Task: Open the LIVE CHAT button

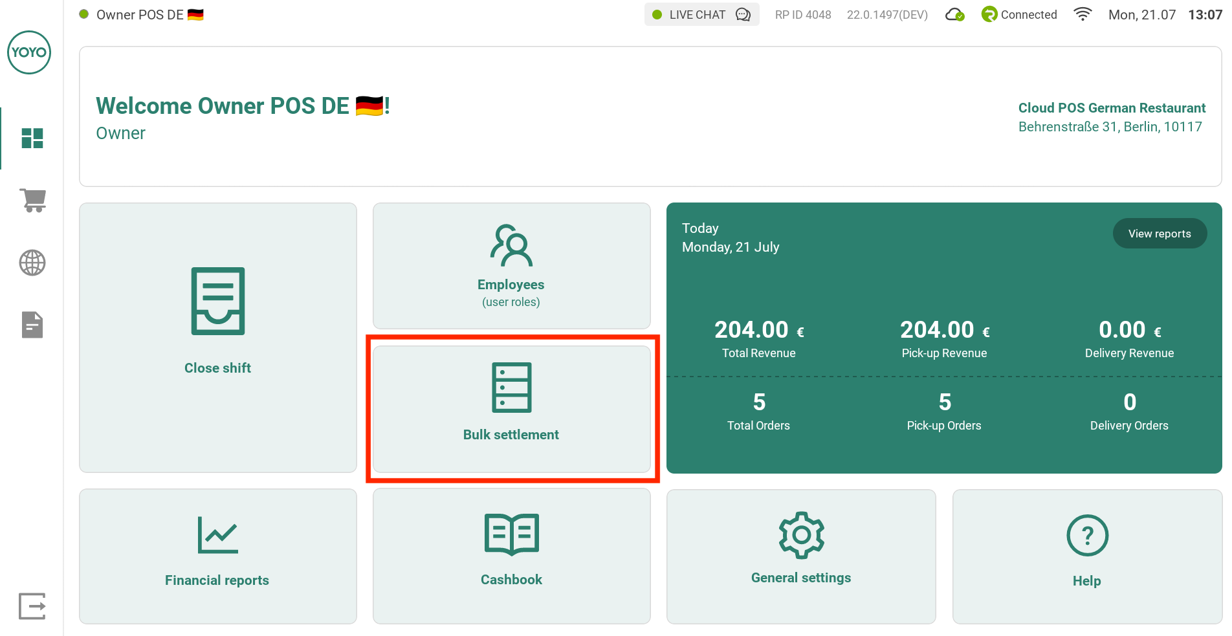Action: (x=701, y=14)
